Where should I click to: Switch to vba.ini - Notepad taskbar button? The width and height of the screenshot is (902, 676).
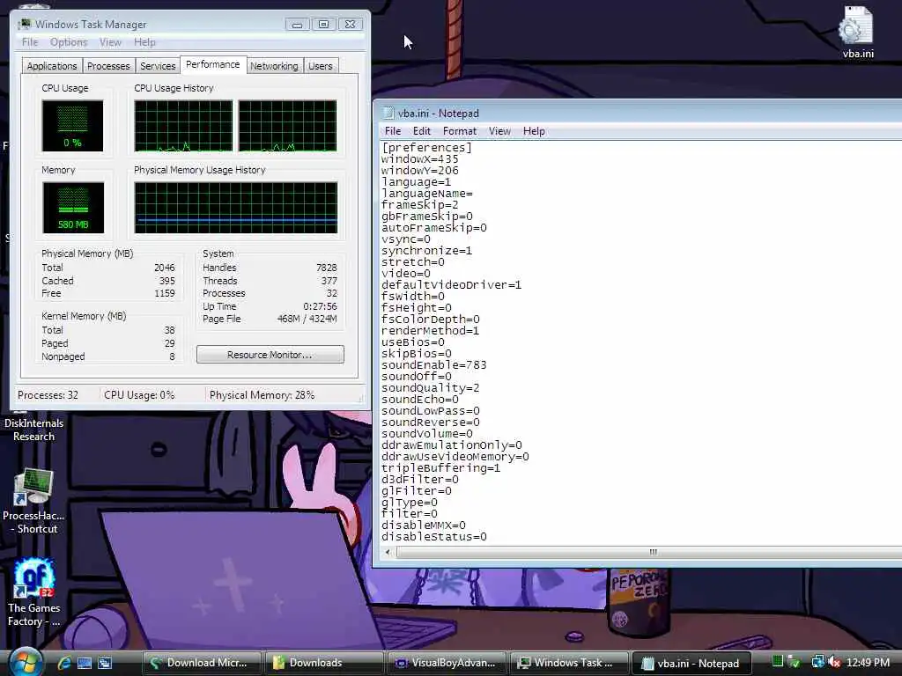click(x=691, y=663)
